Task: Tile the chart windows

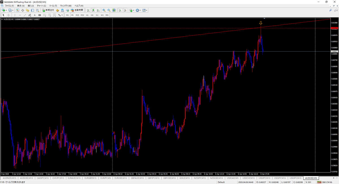Action: 114,10
